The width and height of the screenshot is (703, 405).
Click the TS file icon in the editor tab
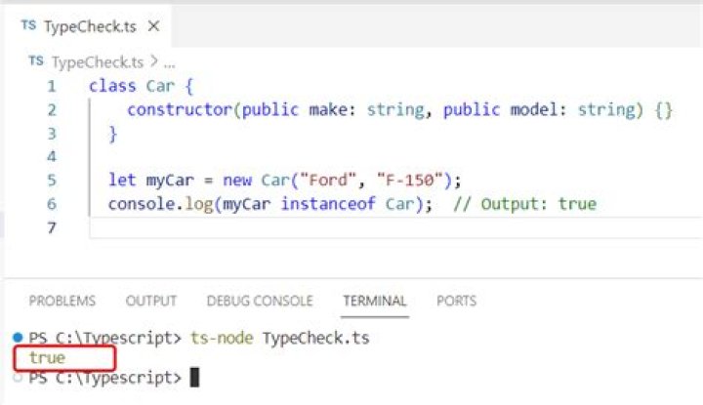27,26
